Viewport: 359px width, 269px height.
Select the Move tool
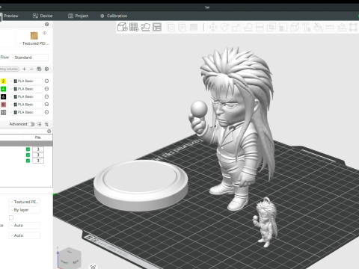tap(213, 27)
